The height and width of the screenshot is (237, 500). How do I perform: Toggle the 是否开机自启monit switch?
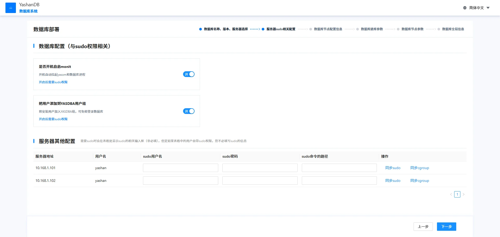click(x=189, y=74)
